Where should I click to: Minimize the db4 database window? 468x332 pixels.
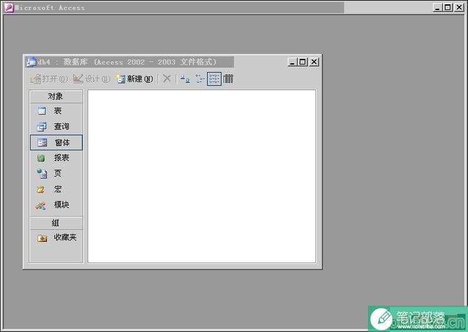click(292, 62)
